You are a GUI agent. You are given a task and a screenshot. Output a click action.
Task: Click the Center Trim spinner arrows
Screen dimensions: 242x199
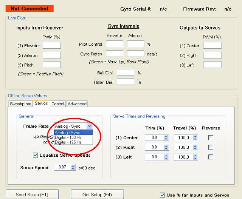tap(166, 138)
